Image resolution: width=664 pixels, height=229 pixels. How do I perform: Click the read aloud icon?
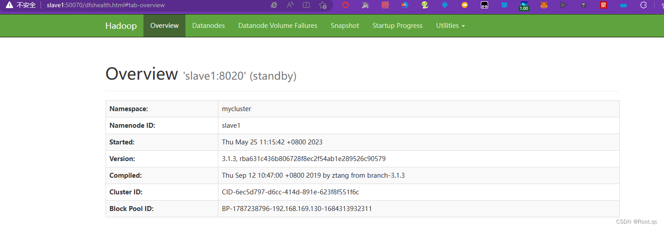(290, 5)
